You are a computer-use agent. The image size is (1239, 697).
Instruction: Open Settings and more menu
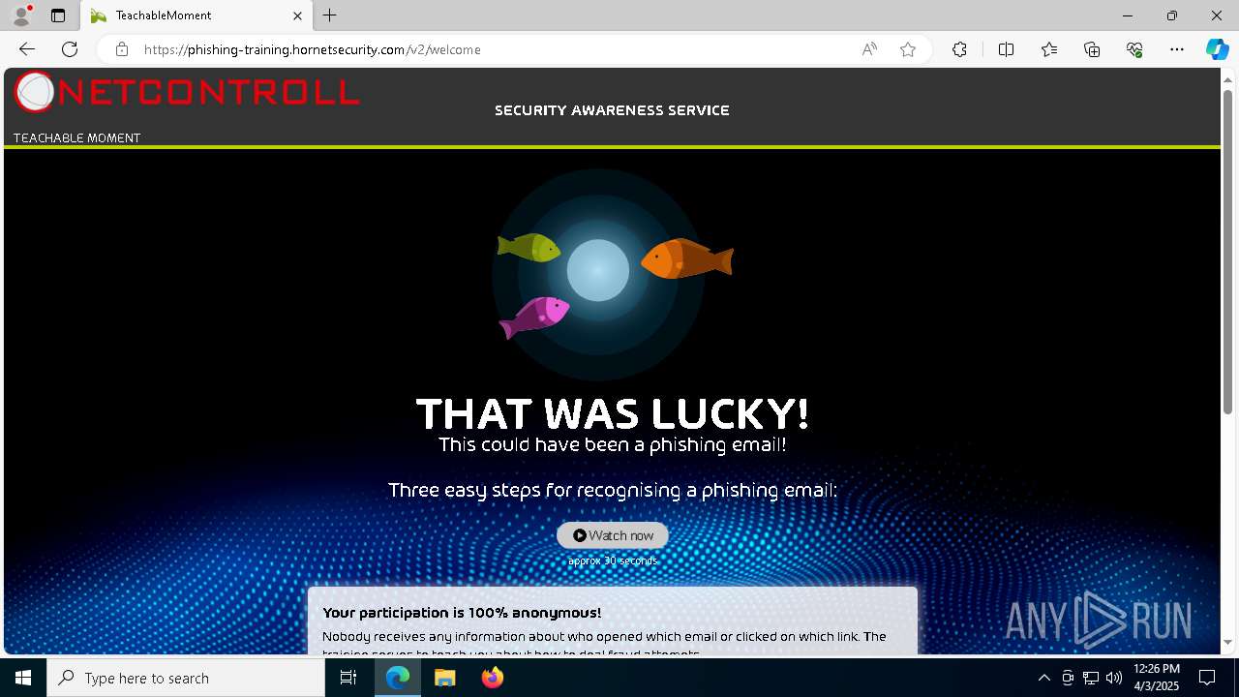pos(1177,49)
